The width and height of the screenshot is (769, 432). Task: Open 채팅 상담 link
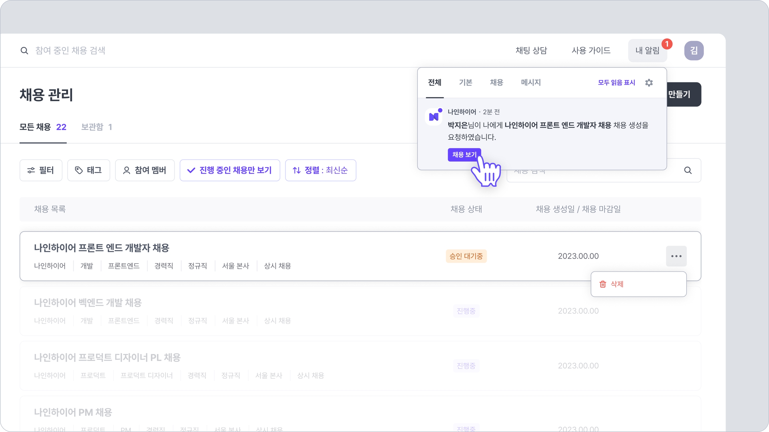point(531,51)
